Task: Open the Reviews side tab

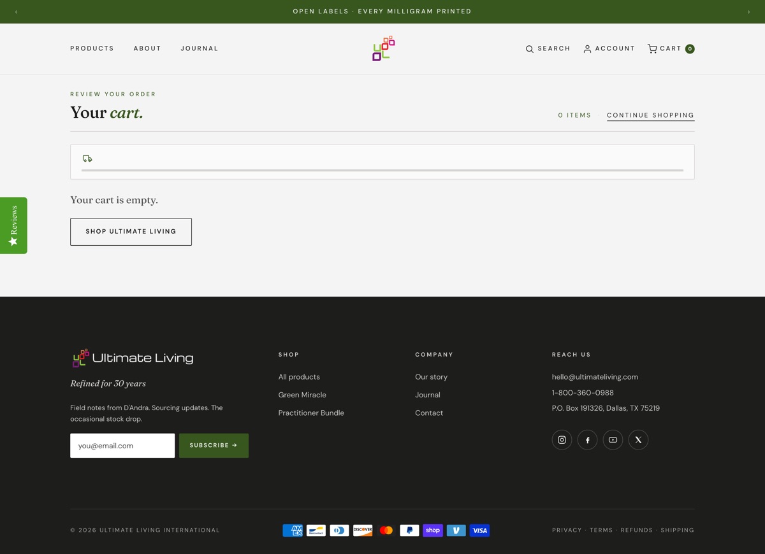Action: click(x=13, y=225)
